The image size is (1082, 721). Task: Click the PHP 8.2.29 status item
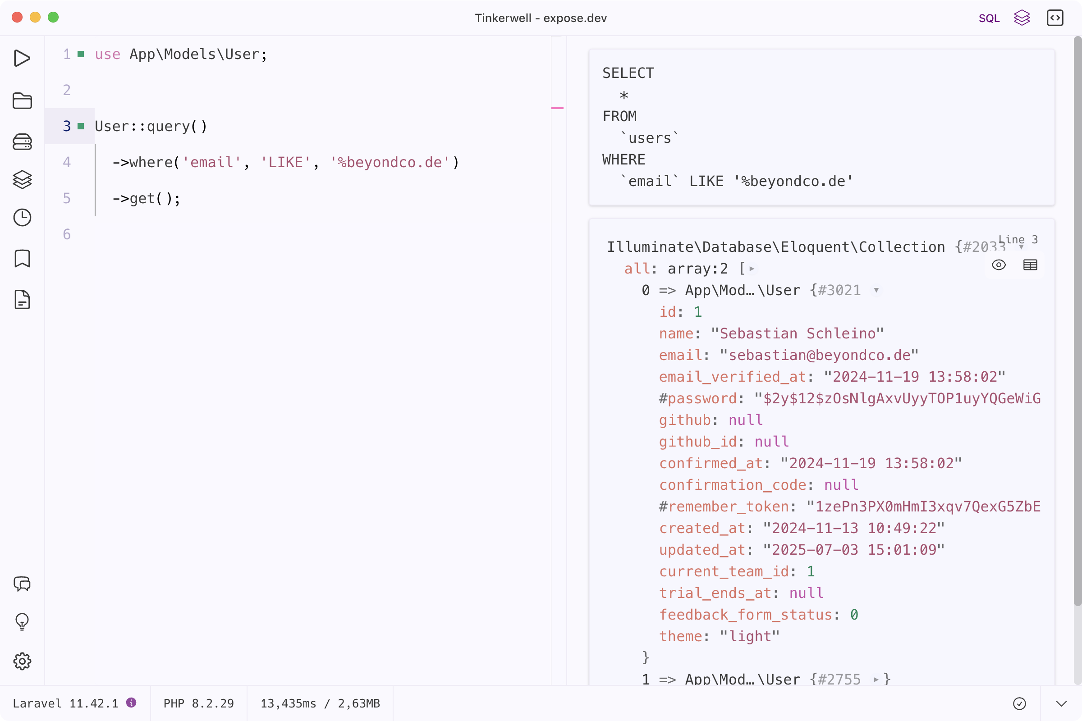[199, 703]
